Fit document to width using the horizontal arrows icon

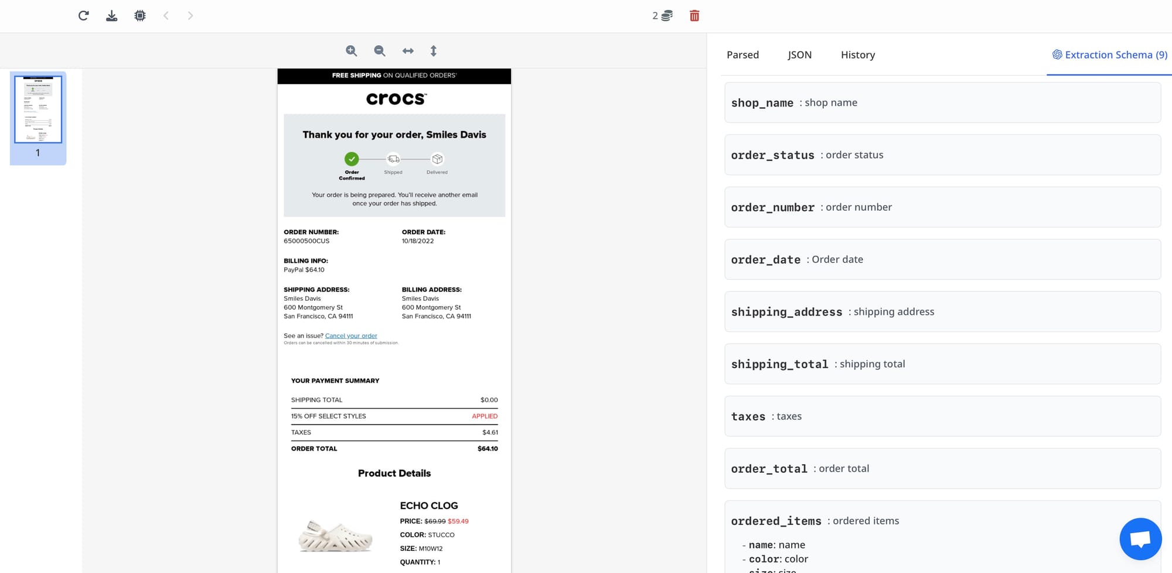point(408,51)
